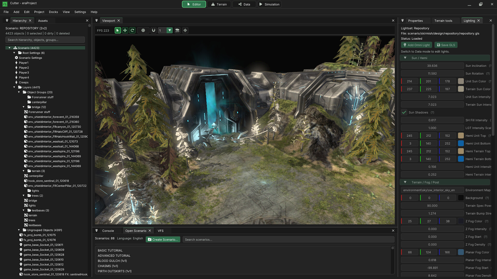Switch to the Console tab
The image size is (497, 279).
click(x=108, y=231)
